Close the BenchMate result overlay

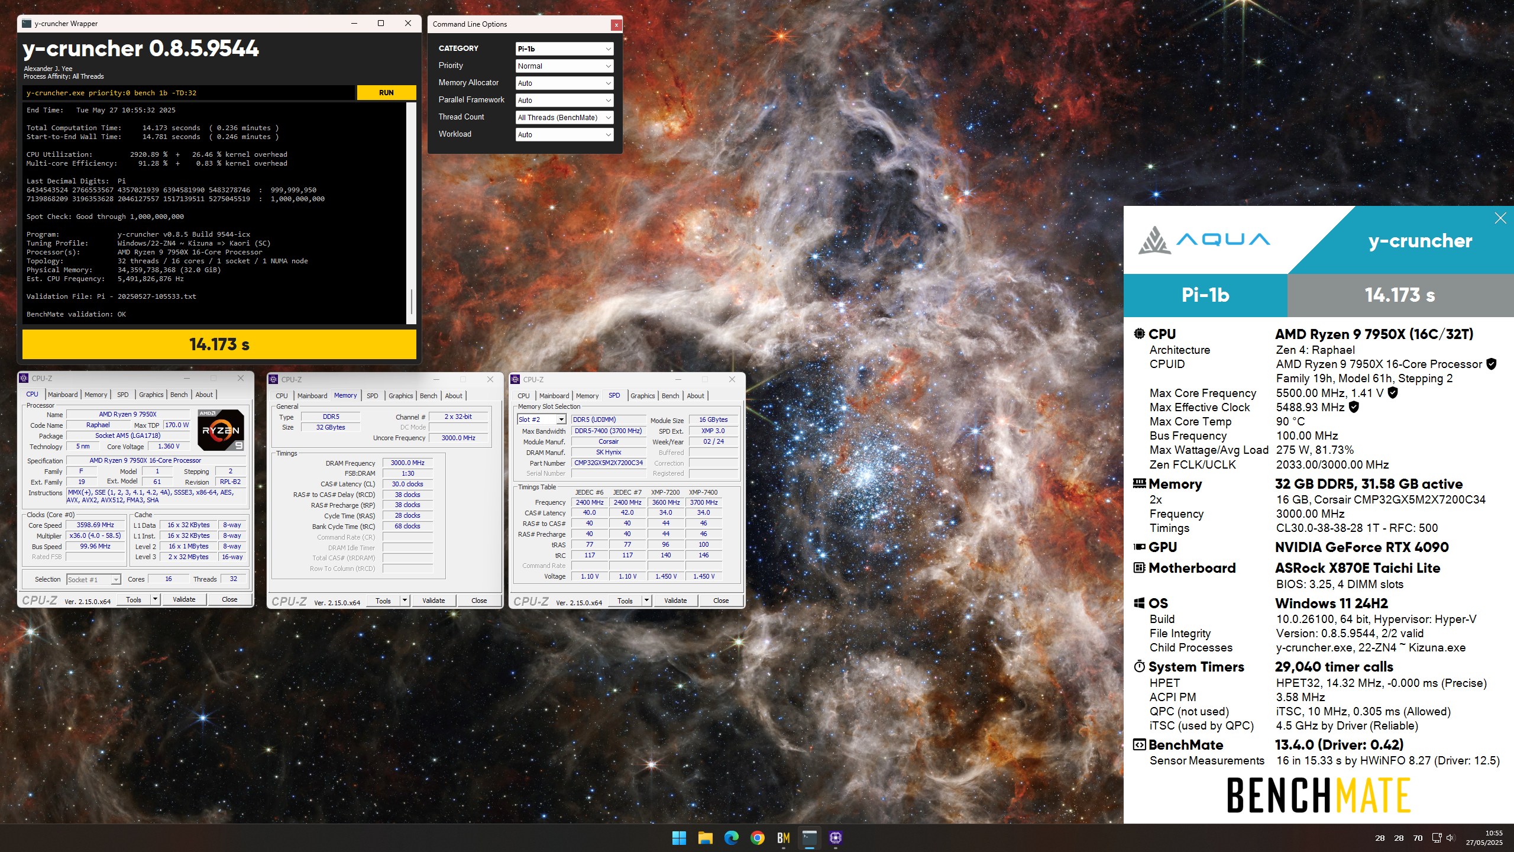pyautogui.click(x=1500, y=218)
